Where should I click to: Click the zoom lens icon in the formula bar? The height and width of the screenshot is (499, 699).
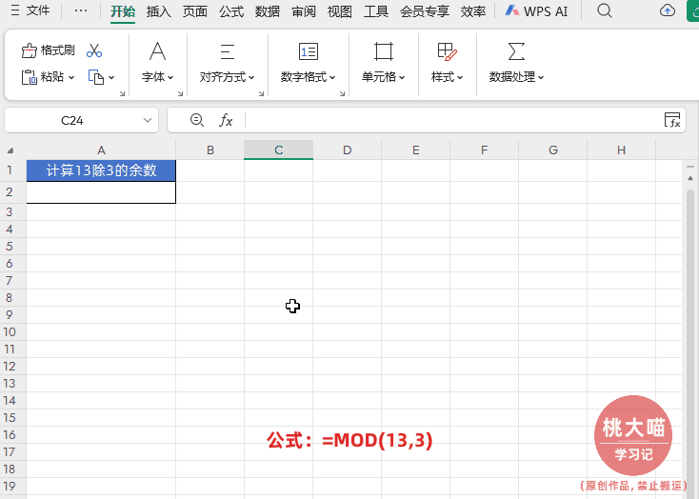(x=196, y=120)
